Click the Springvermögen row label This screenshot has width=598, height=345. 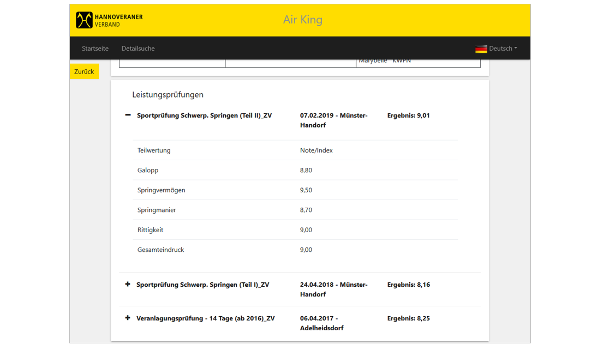162,190
